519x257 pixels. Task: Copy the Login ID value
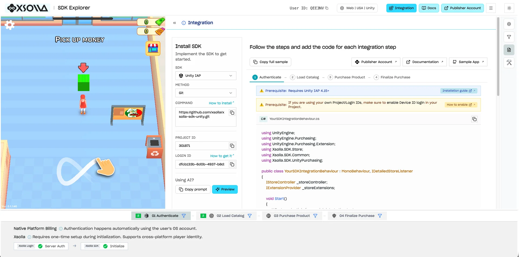232,164
